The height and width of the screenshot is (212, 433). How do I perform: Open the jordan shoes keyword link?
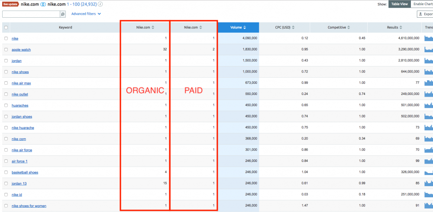pyautogui.click(x=22, y=117)
